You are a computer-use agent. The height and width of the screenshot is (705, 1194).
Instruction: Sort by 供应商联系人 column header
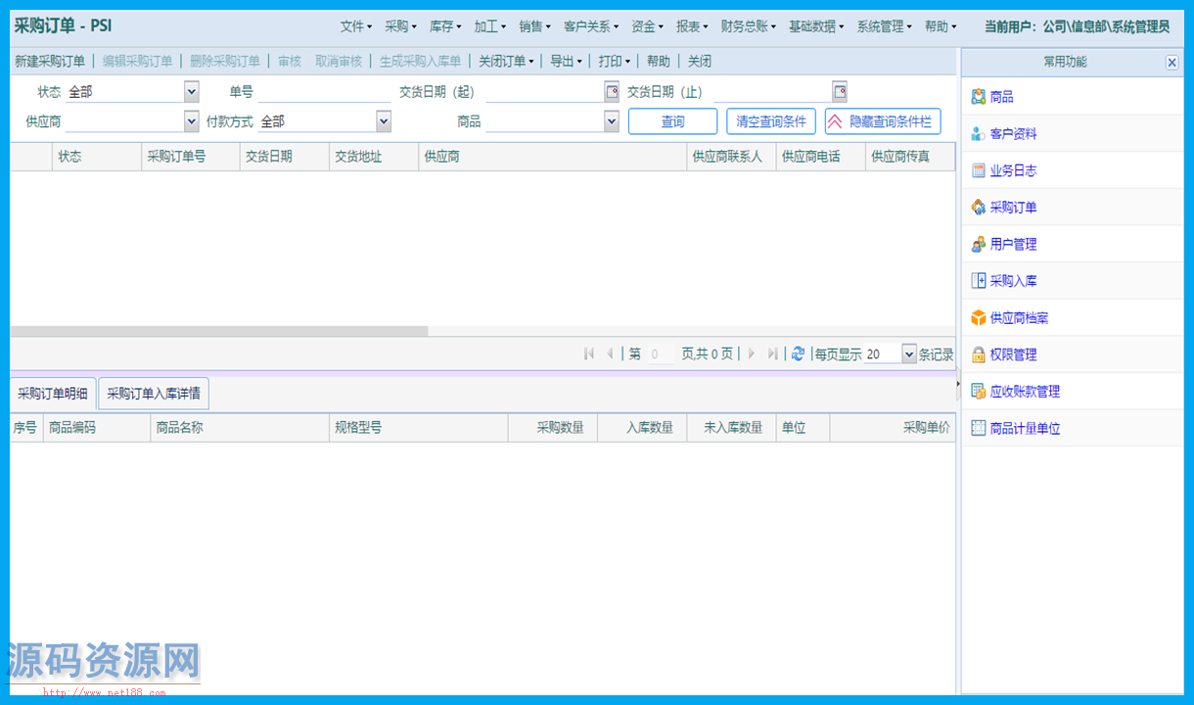(x=732, y=157)
